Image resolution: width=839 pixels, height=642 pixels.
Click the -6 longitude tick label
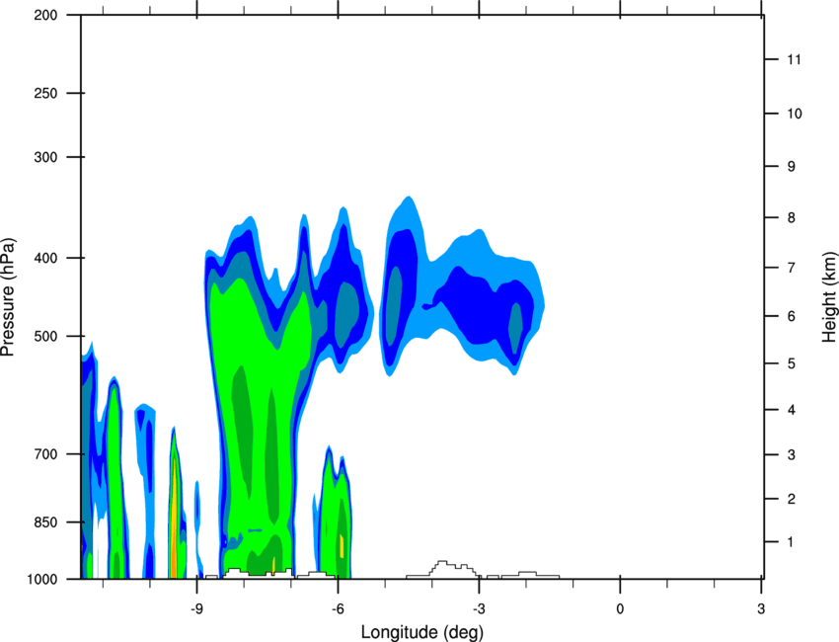(338, 609)
